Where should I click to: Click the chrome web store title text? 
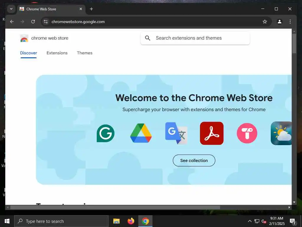point(50,38)
